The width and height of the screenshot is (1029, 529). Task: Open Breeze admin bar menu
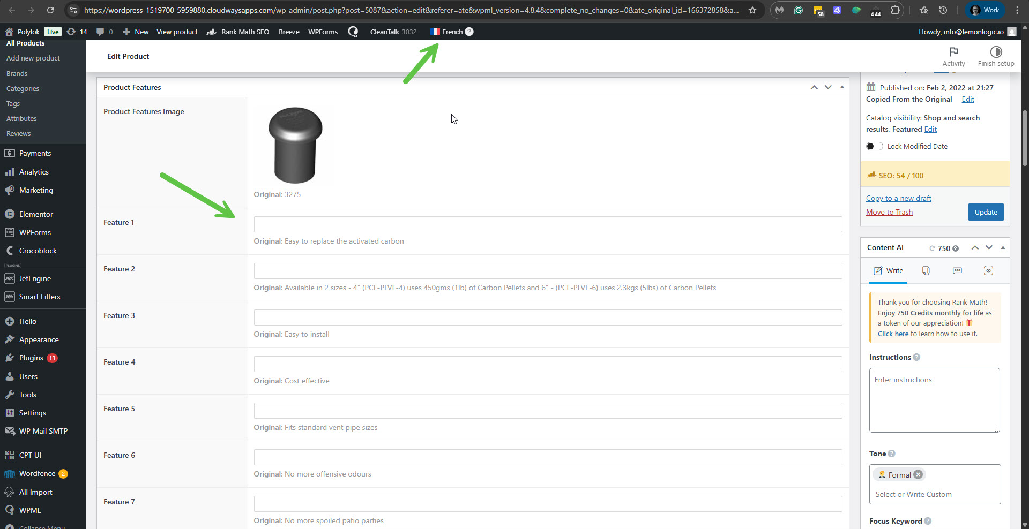point(289,32)
